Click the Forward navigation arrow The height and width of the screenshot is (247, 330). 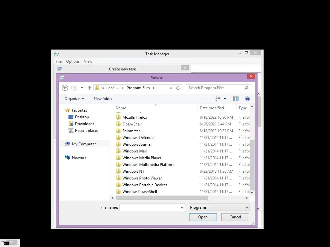74,88
